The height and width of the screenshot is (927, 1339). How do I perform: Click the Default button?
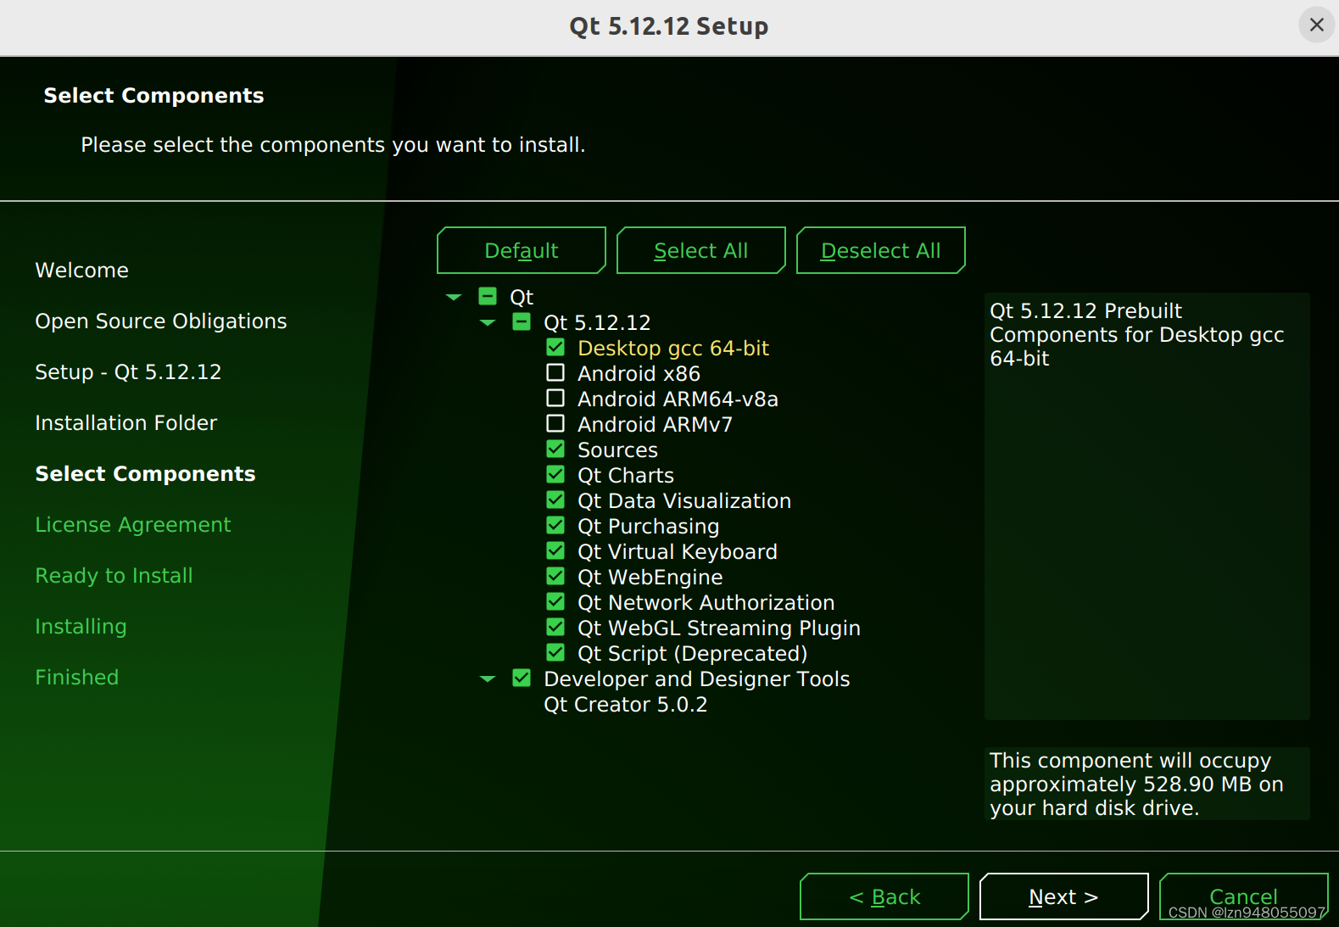click(x=522, y=250)
